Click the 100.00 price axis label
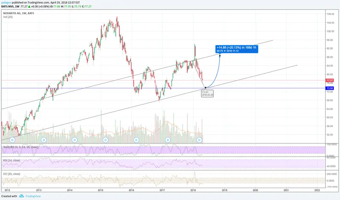The image size is (340, 200). tap(331, 31)
